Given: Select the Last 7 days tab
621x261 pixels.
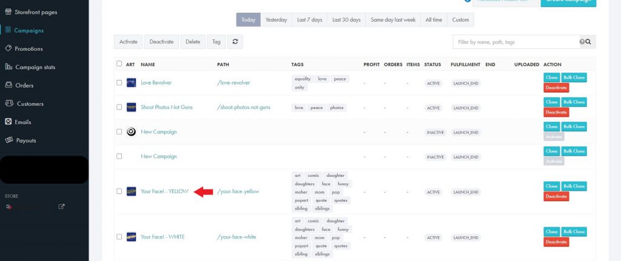Looking at the screenshot, I should coord(310,20).
